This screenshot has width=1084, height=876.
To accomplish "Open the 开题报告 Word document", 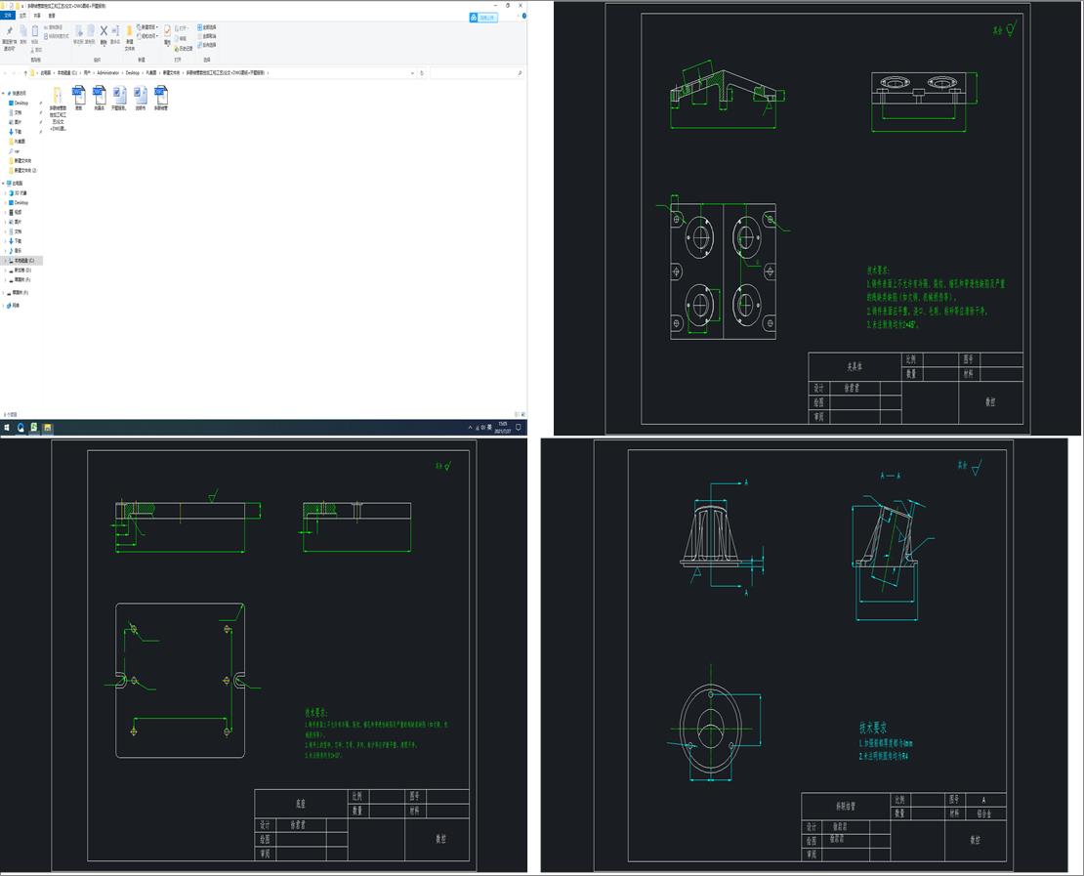I will click(x=119, y=98).
